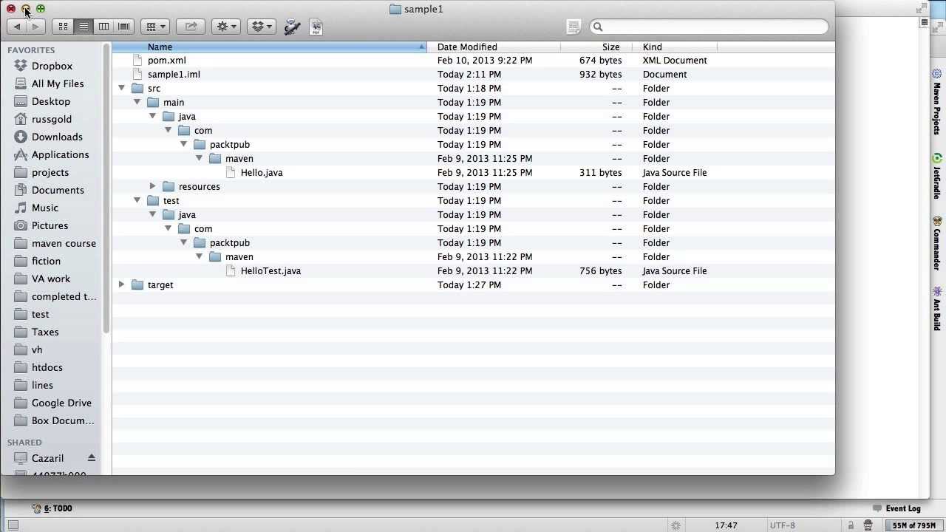
Task: Open Google Drive in the sidebar
Action: coord(61,403)
